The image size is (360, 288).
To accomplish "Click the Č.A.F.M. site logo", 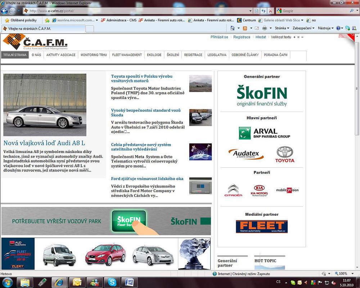I will coord(35,41).
